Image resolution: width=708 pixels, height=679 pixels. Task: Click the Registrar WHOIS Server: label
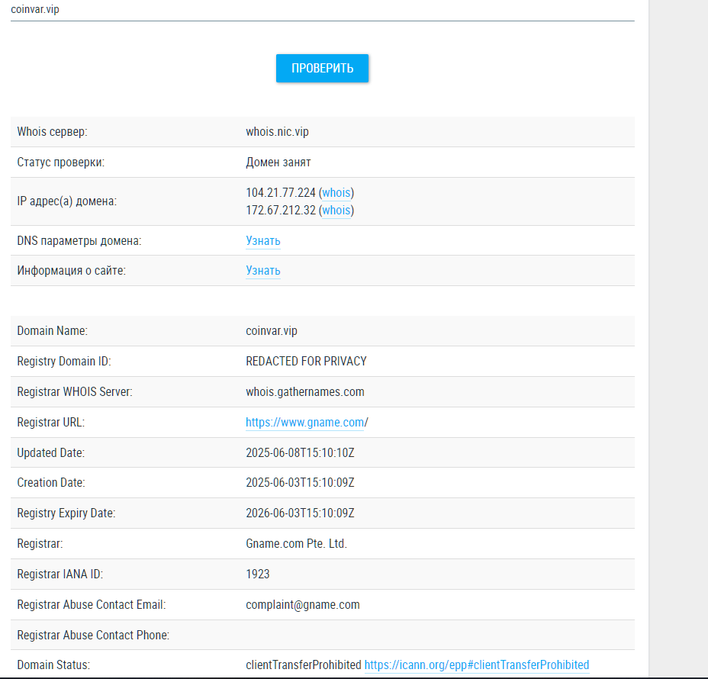click(75, 392)
